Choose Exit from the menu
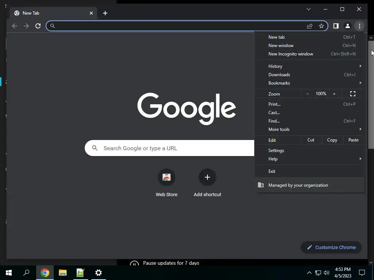 pyautogui.click(x=309, y=171)
